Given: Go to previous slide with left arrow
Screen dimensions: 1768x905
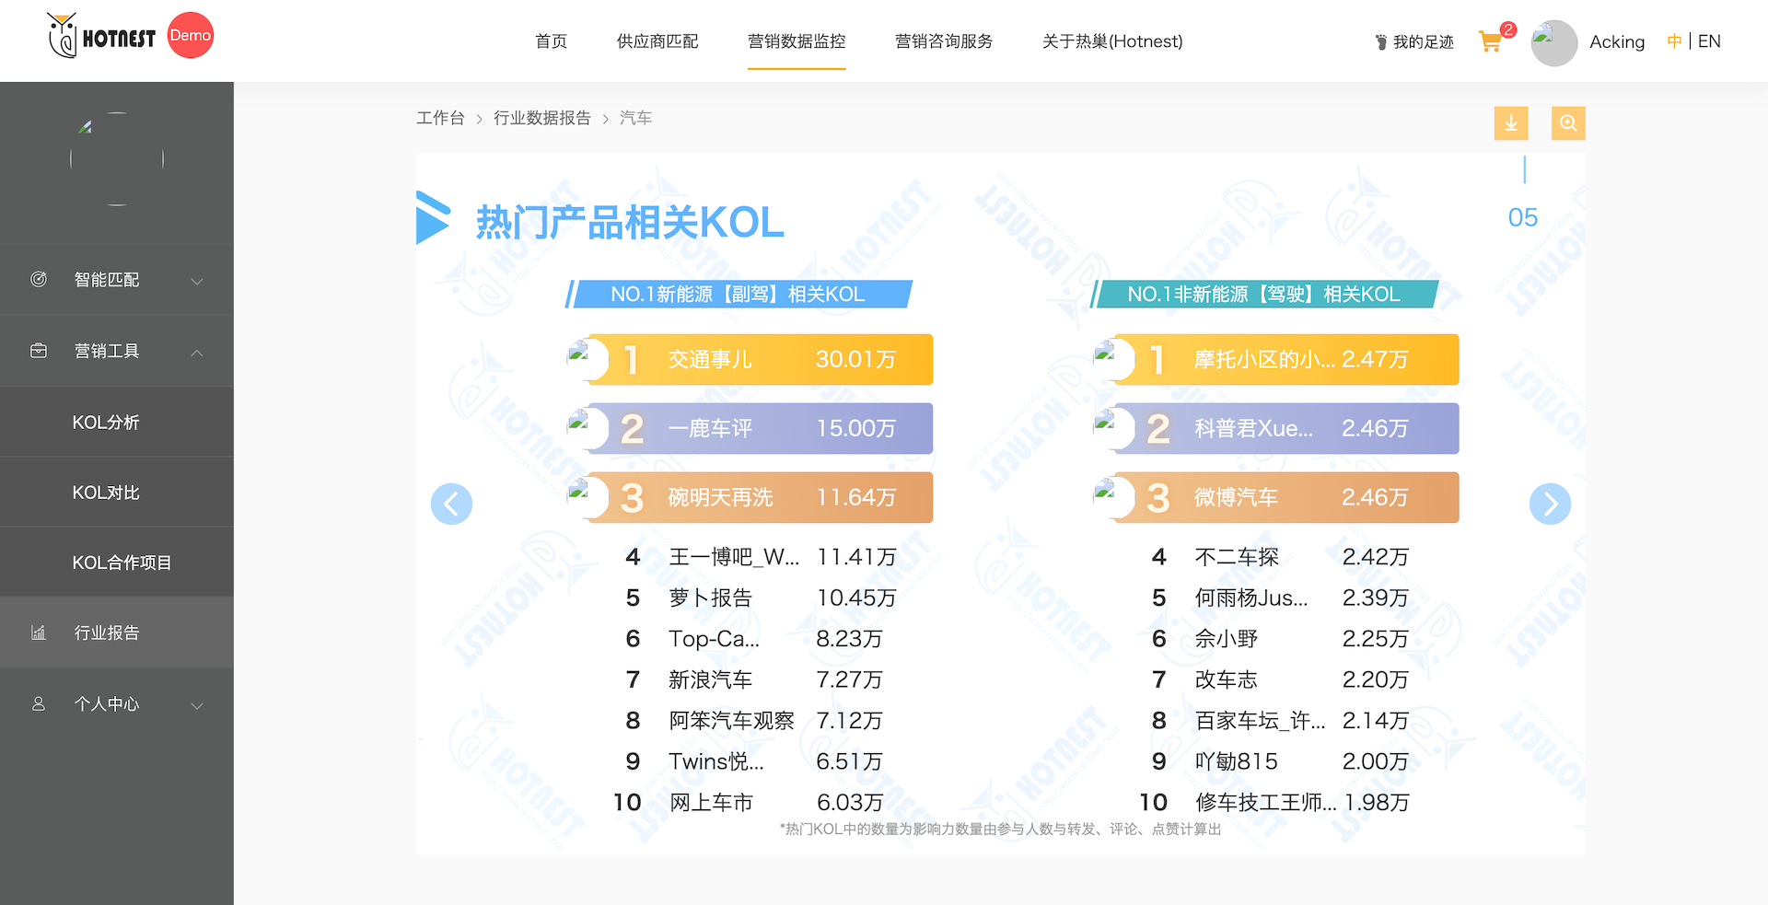Looking at the screenshot, I should tap(451, 504).
